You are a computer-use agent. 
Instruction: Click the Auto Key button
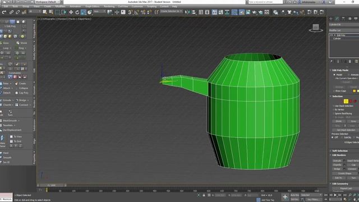pyautogui.click(x=294, y=195)
